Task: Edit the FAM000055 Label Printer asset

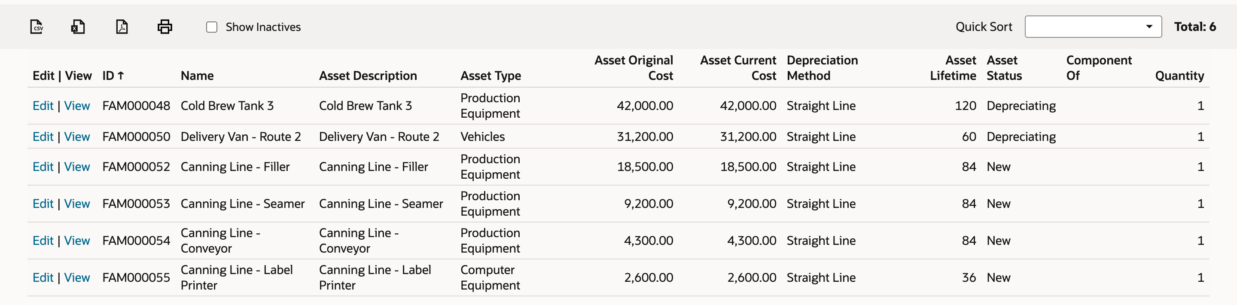Action: tap(43, 278)
